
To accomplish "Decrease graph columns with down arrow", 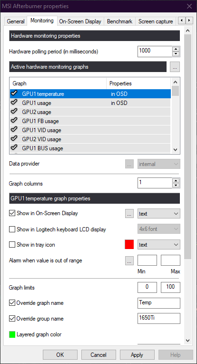I will 176,185.
